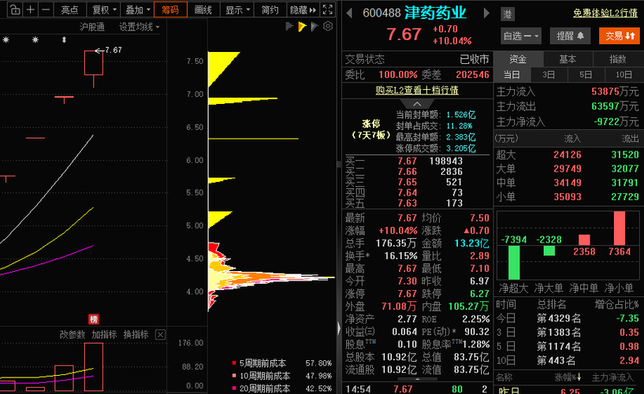This screenshot has height=394, width=644.
Task: Select the gray flag chip view icon
Action: click(315, 27)
